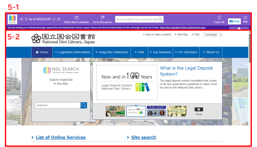Pause the carousel slideshow

[x=199, y=110]
